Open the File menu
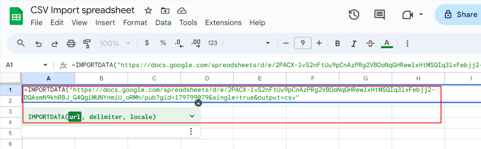The height and width of the screenshot is (149, 481). (x=36, y=23)
